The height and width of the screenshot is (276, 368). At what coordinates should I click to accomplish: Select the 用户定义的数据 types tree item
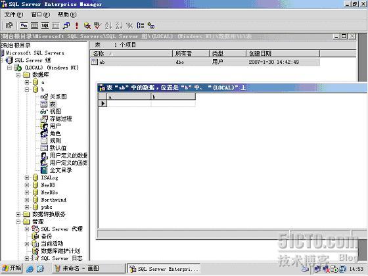click(68, 155)
